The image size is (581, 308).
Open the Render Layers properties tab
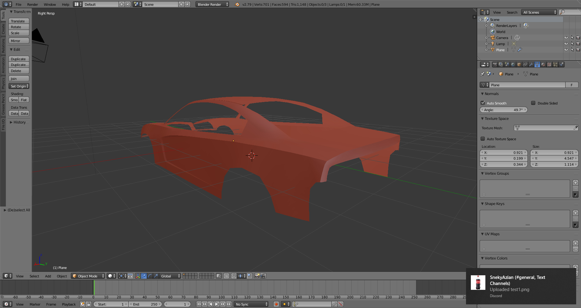tap(501, 65)
